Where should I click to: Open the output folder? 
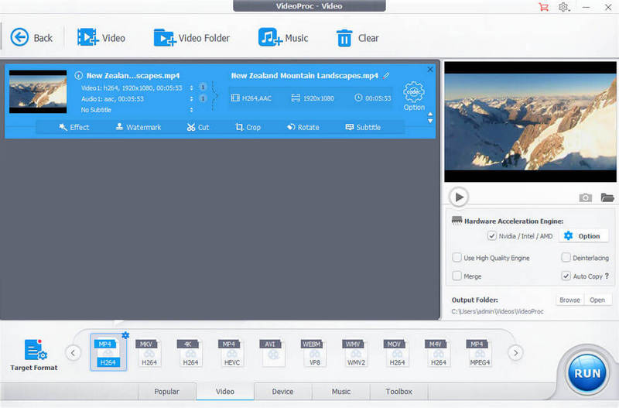click(597, 300)
